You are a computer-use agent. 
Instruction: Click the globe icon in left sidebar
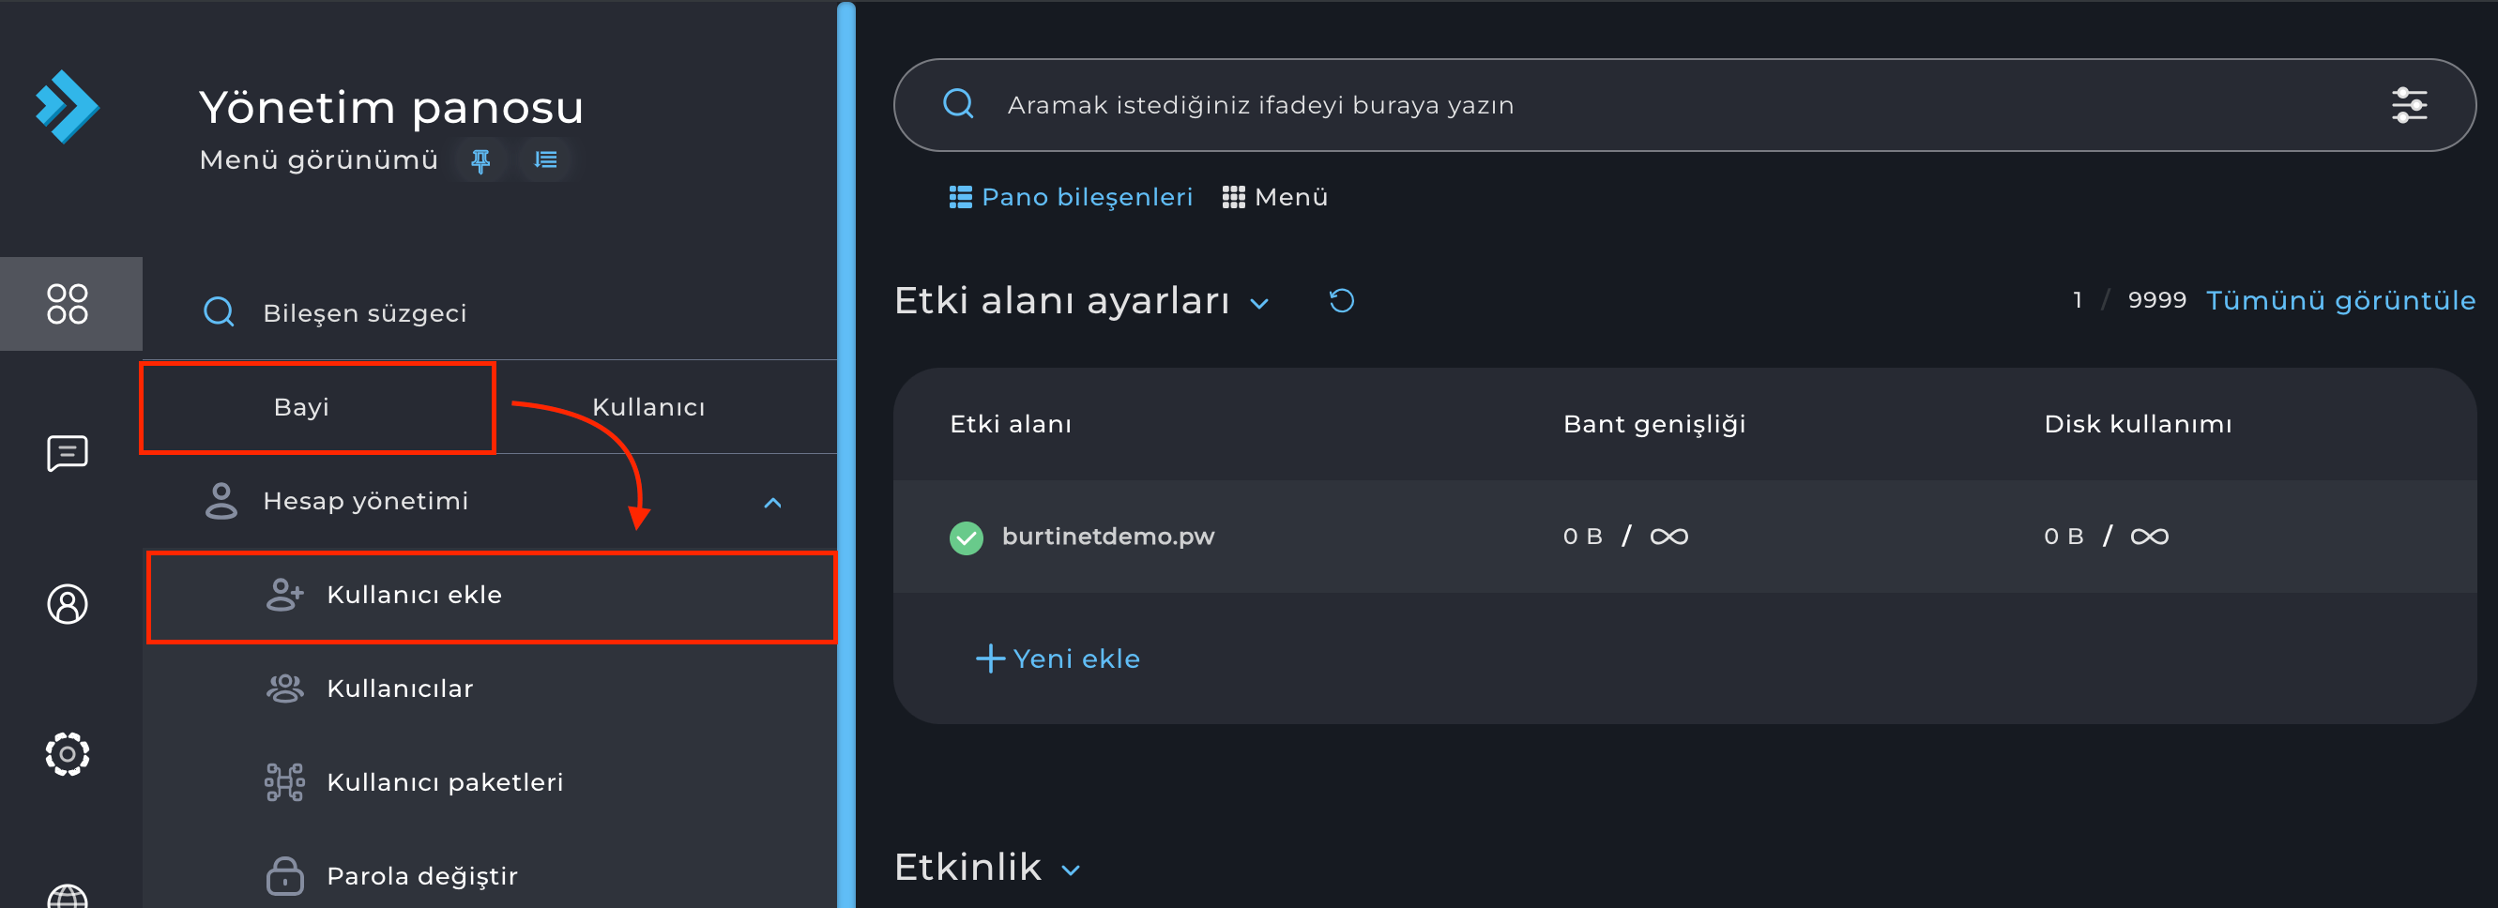click(68, 897)
